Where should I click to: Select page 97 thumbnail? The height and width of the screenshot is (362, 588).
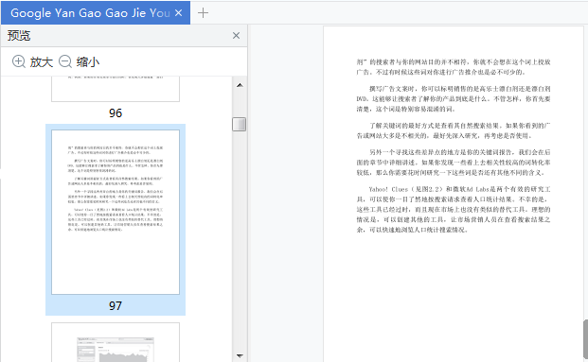pos(116,212)
